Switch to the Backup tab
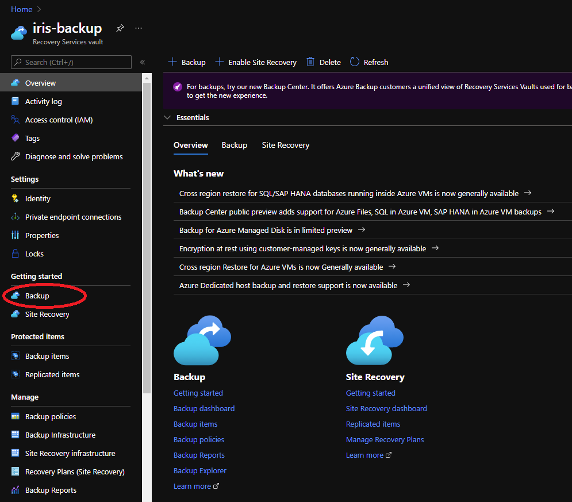Image resolution: width=572 pixels, height=502 pixels. pos(234,145)
